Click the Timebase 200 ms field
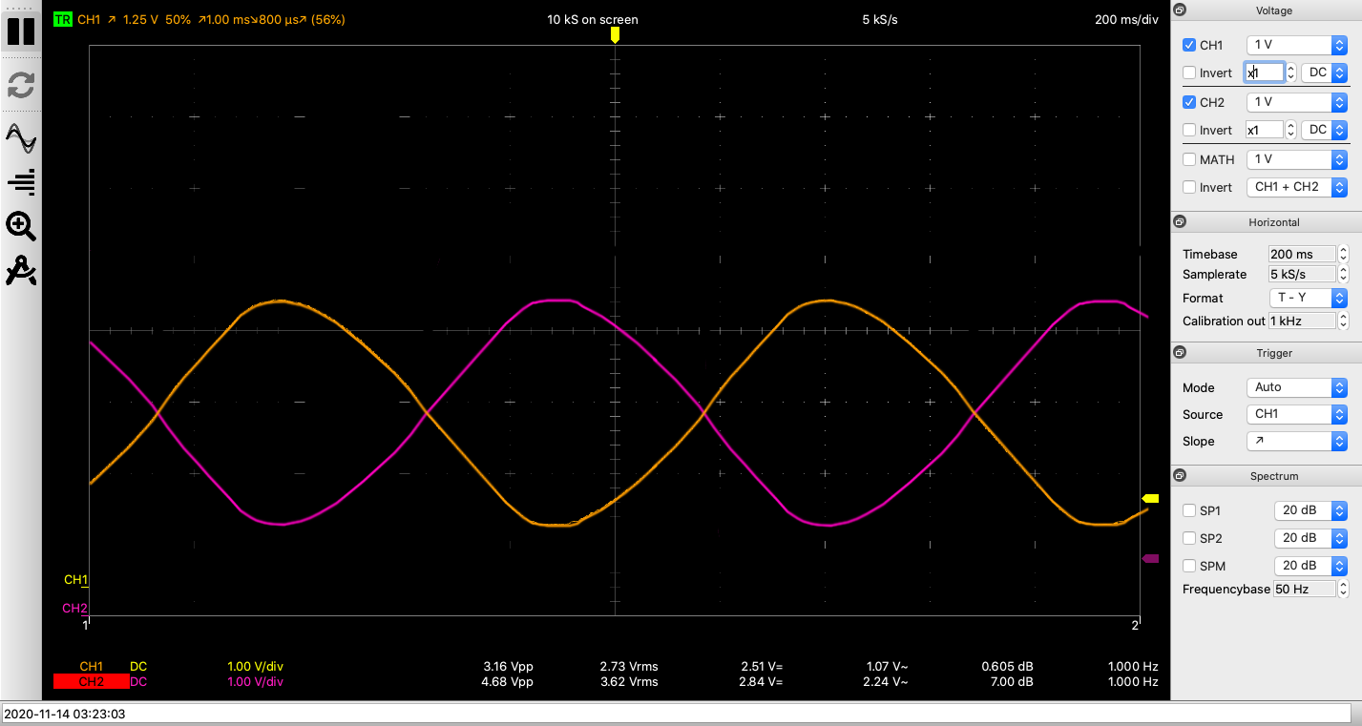This screenshot has height=726, width=1362. coord(1302,254)
